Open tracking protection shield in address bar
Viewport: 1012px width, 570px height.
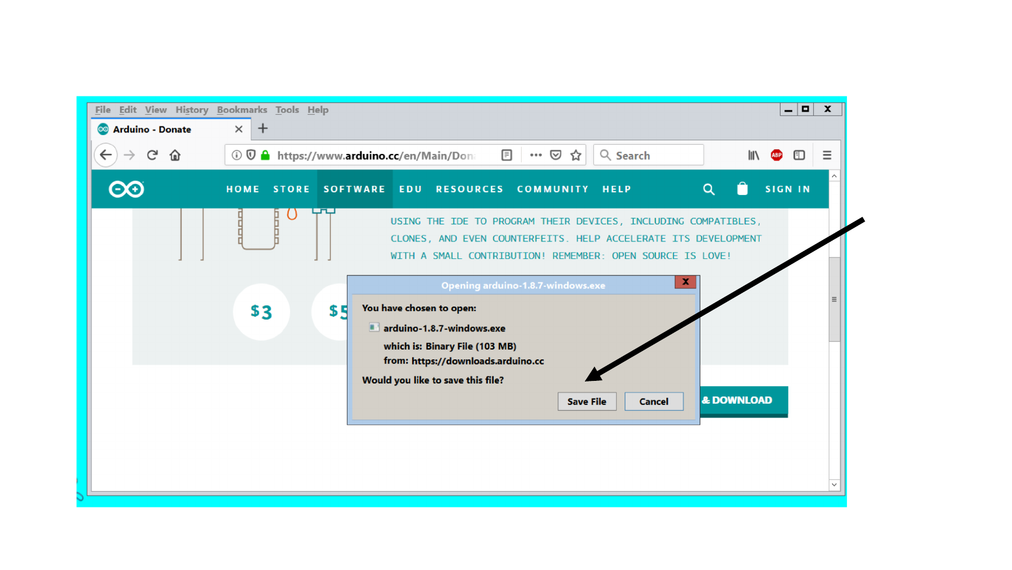pos(250,155)
